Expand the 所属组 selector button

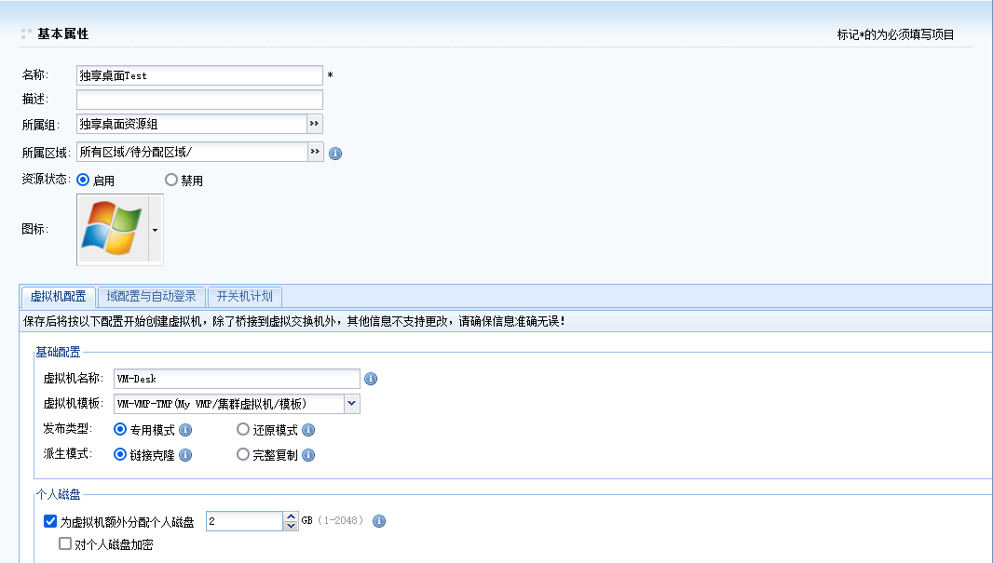[x=315, y=124]
